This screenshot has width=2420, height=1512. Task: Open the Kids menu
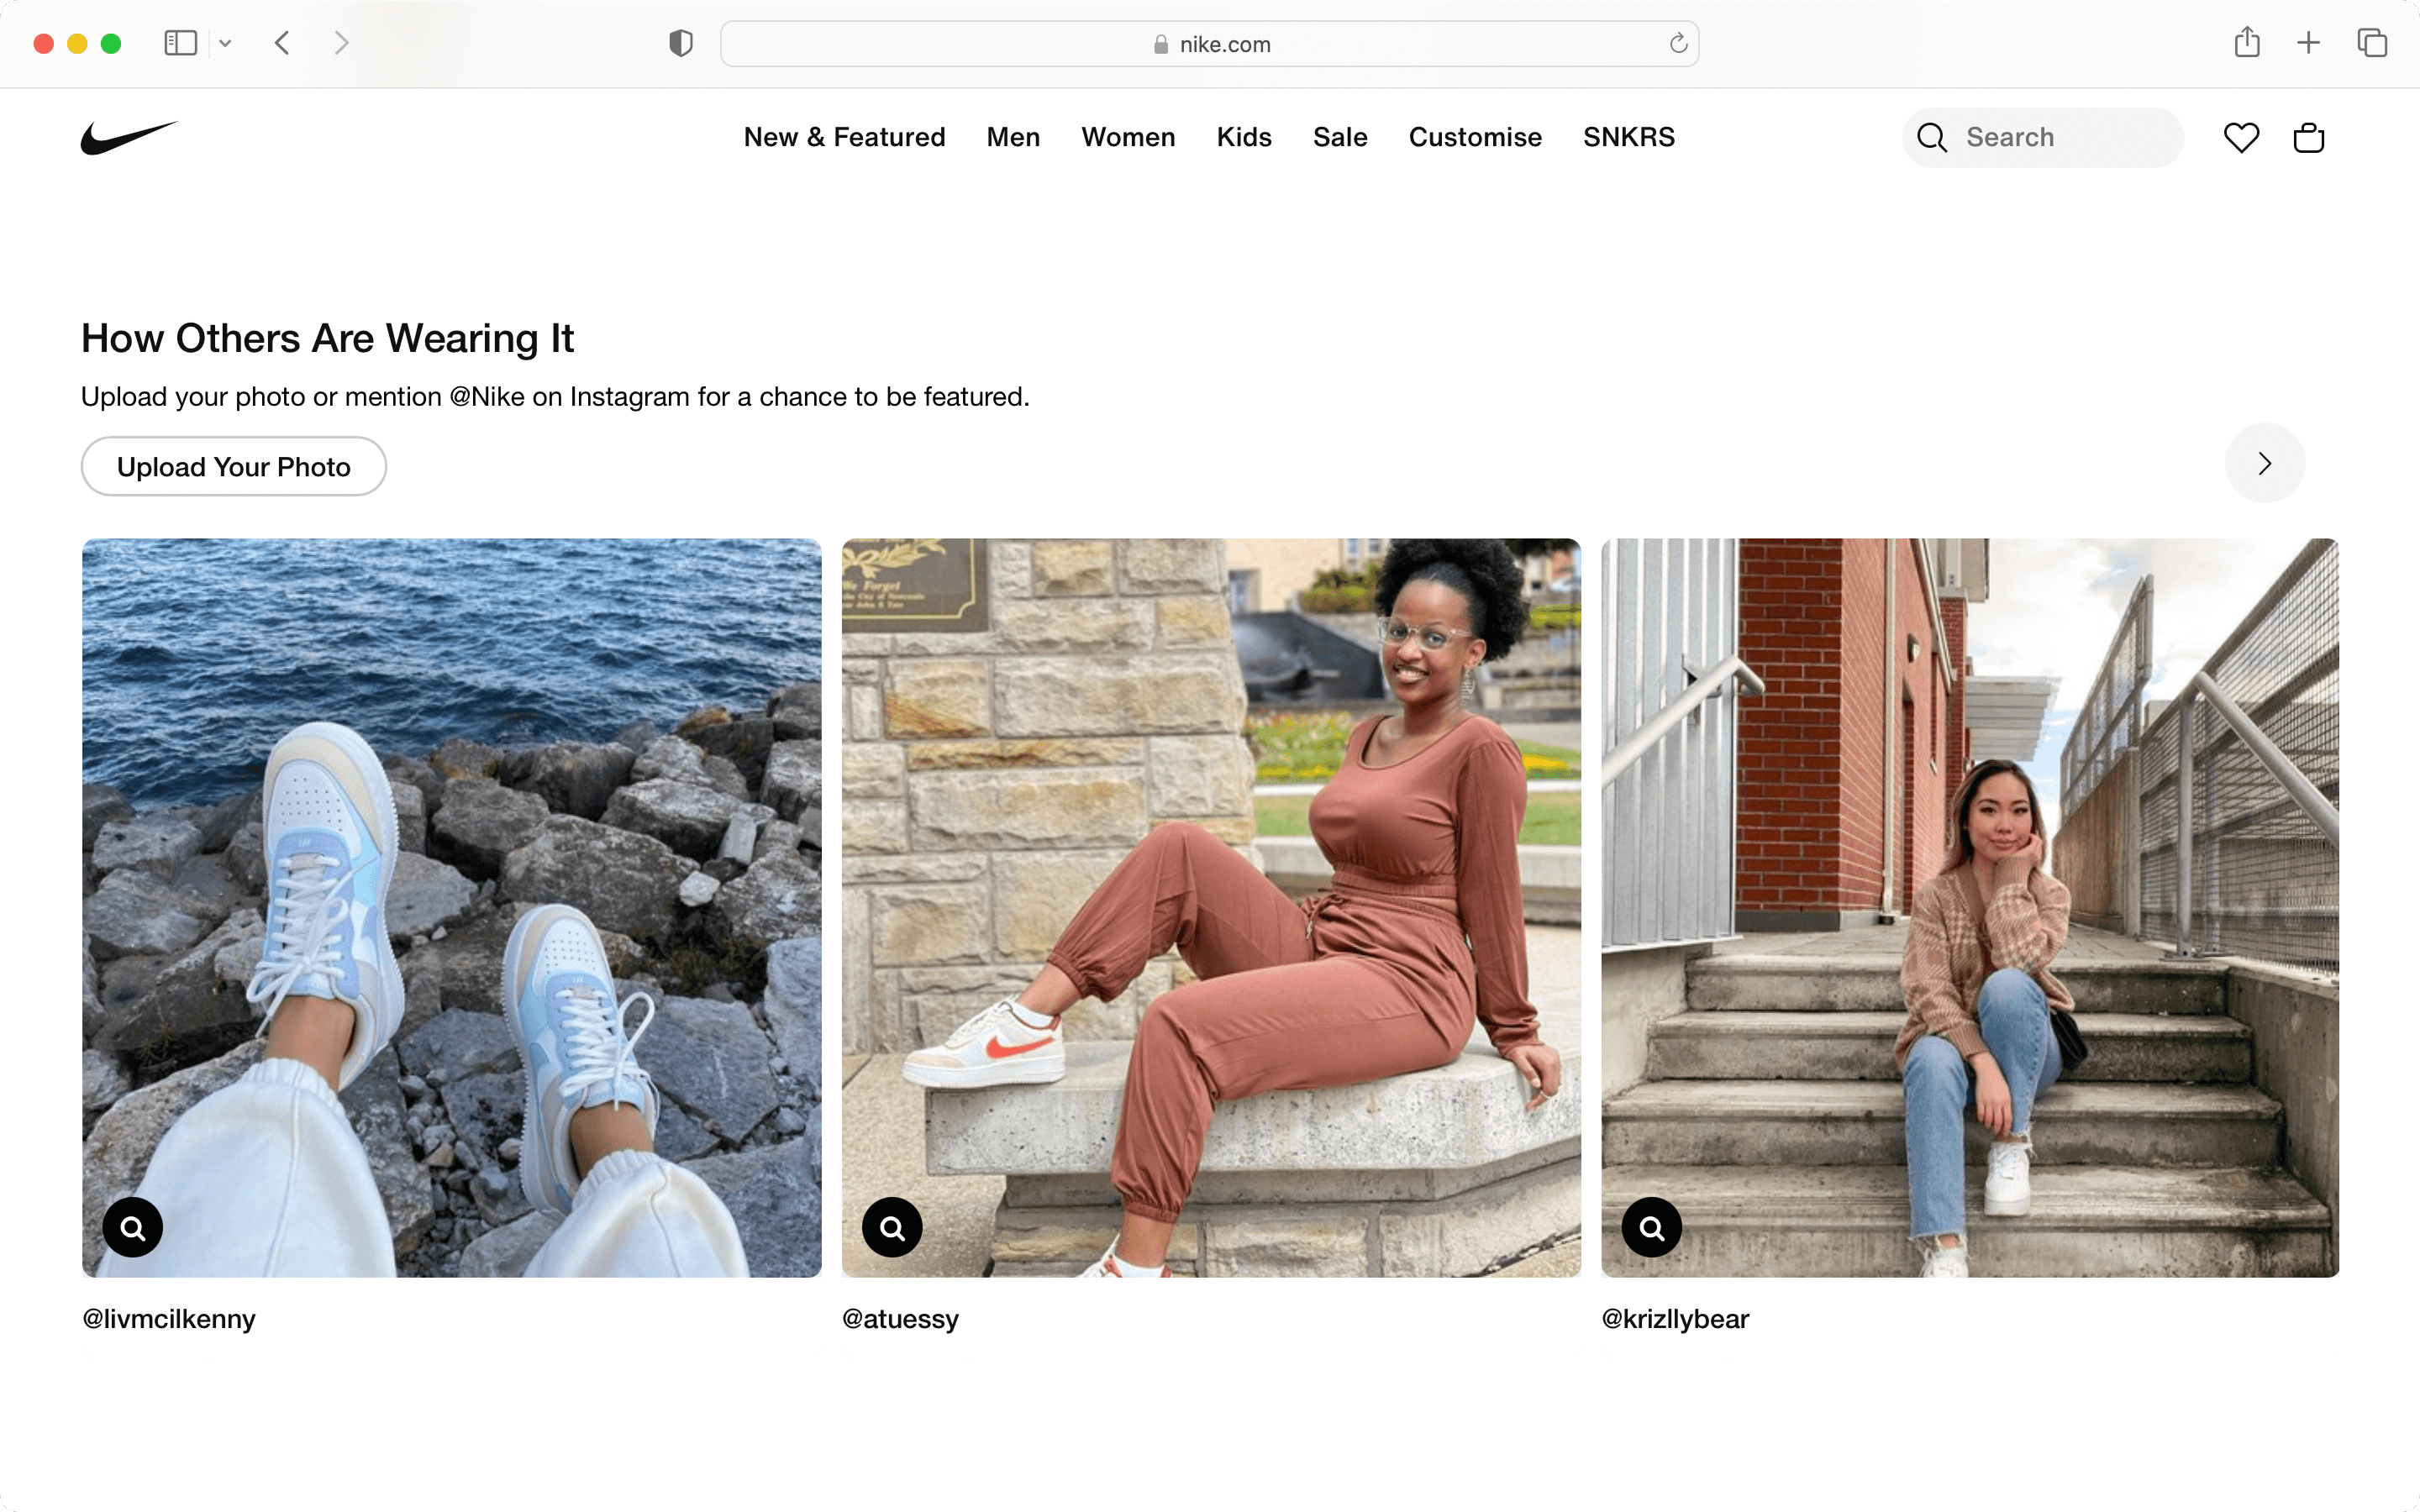1244,137
